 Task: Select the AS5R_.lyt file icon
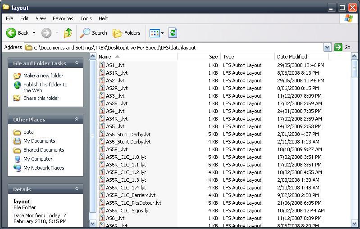coord(102,149)
